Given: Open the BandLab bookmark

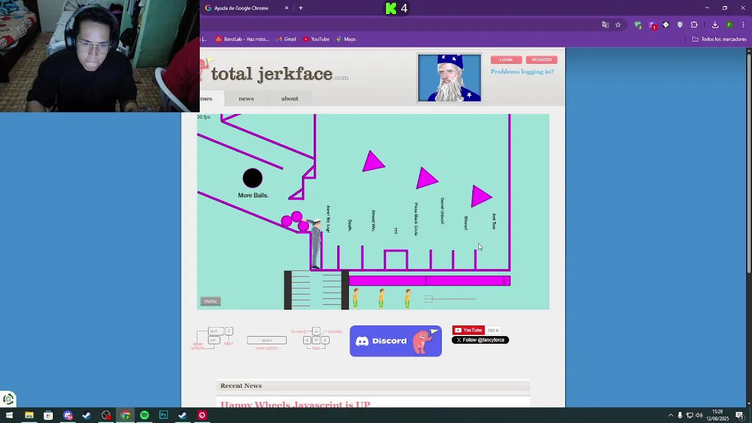Looking at the screenshot, I should pyautogui.click(x=242, y=39).
